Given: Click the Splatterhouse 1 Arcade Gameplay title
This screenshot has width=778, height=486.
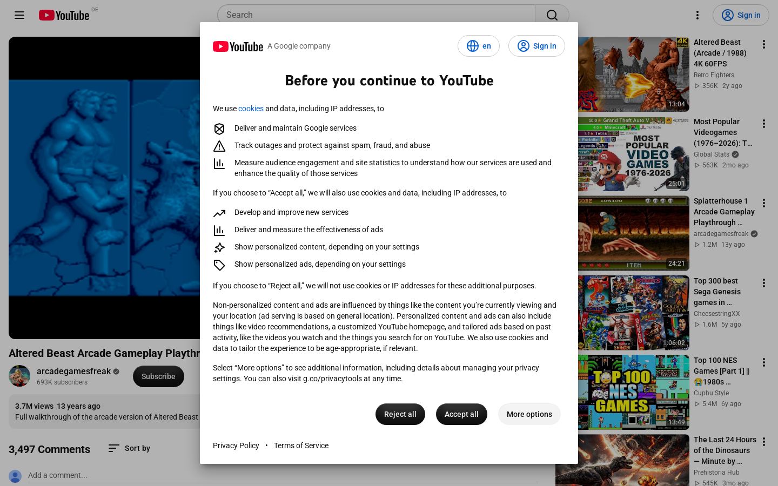Looking at the screenshot, I should 724,212.
